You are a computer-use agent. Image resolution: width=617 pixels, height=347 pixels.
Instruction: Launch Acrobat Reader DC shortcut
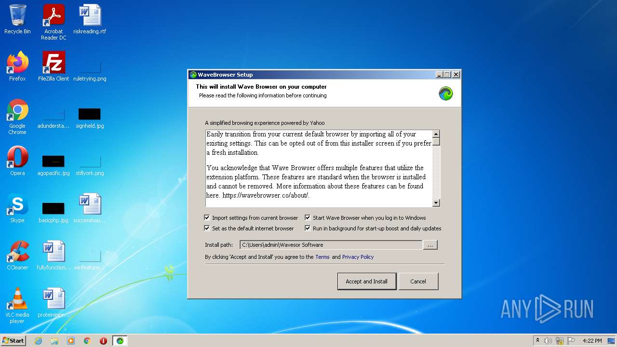[x=54, y=22]
